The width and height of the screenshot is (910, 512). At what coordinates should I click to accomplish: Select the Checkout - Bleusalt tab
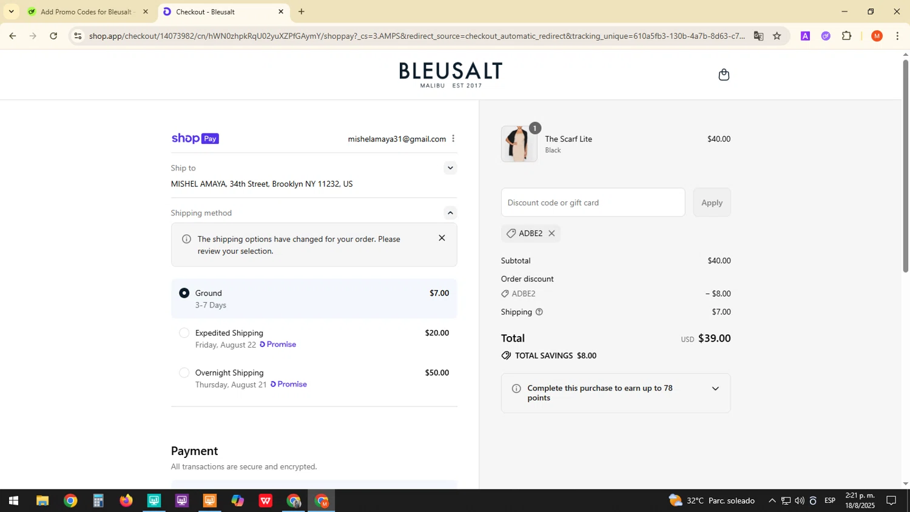223,12
